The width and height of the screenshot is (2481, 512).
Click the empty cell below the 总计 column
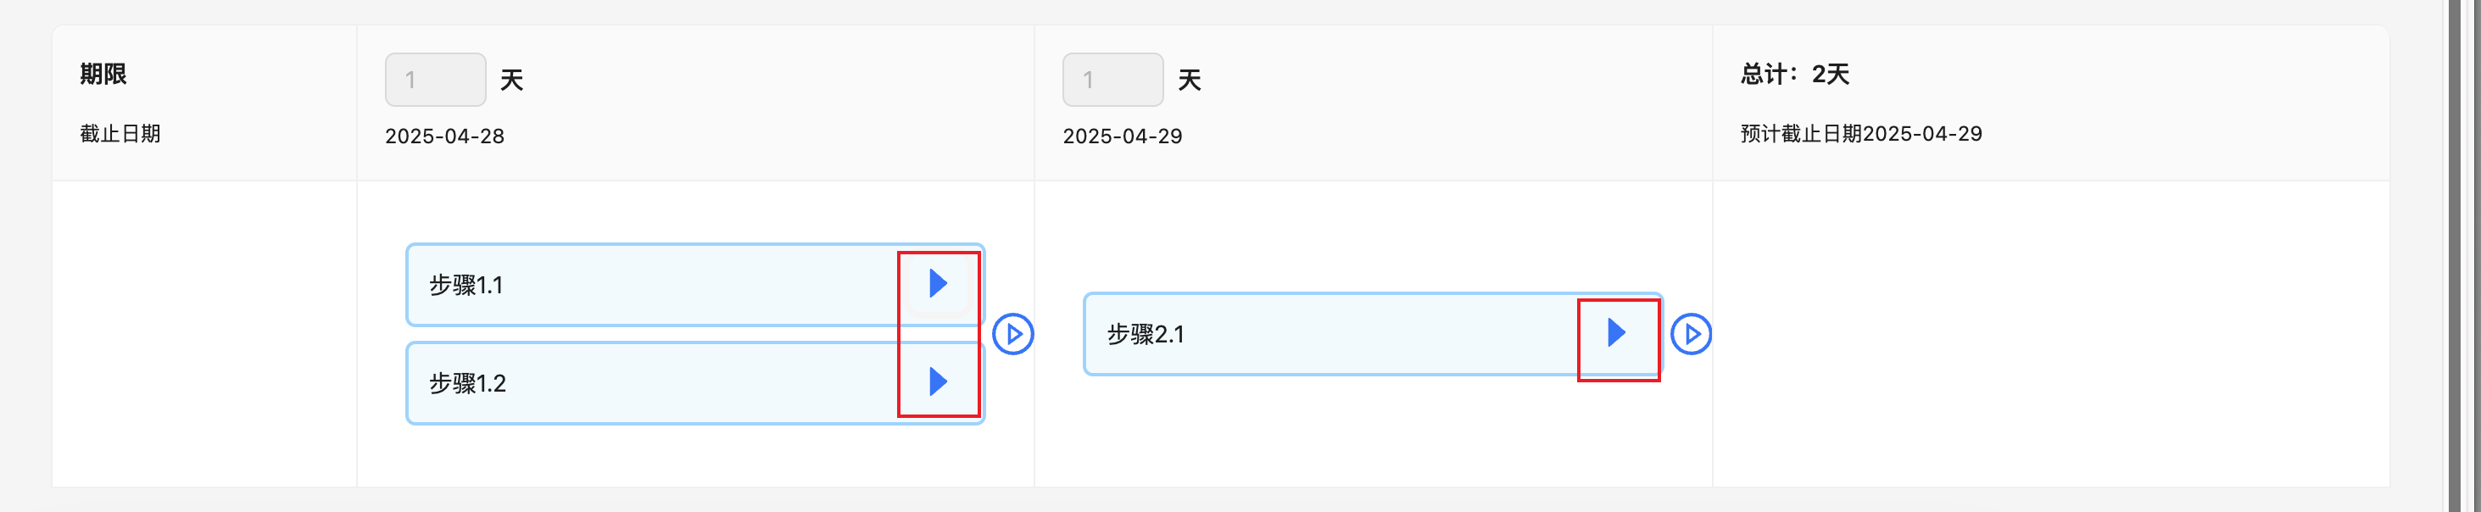coord(2049,333)
